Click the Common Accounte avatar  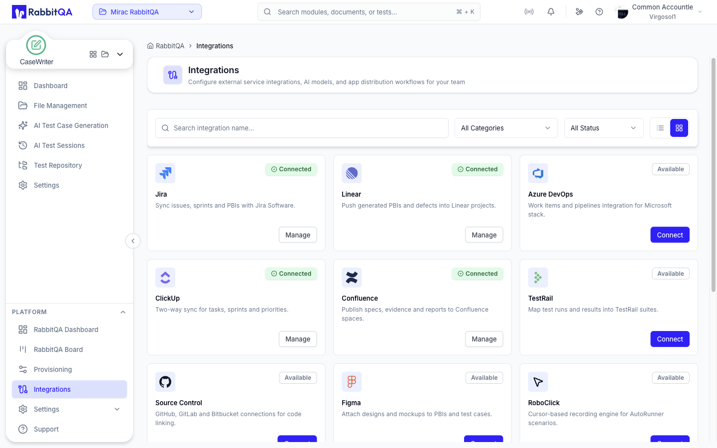coord(622,12)
